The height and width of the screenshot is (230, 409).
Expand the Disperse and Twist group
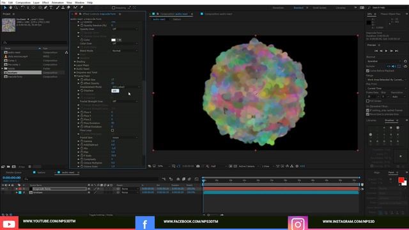pyautogui.click(x=75, y=72)
